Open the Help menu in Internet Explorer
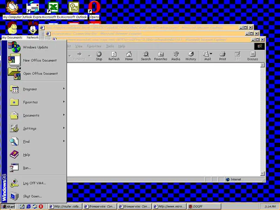 (122, 46)
